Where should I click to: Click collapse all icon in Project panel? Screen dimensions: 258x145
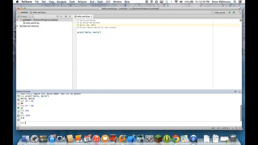pos(61,17)
